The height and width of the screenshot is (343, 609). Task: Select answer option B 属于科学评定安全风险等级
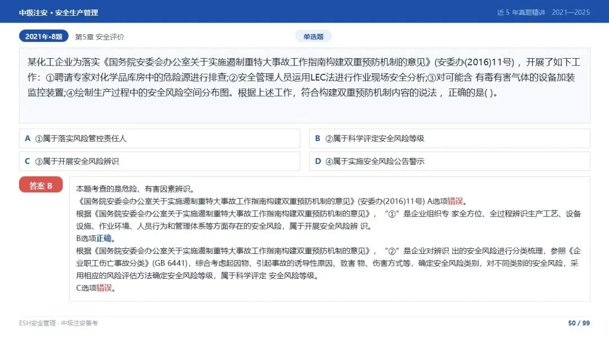[x=449, y=138]
